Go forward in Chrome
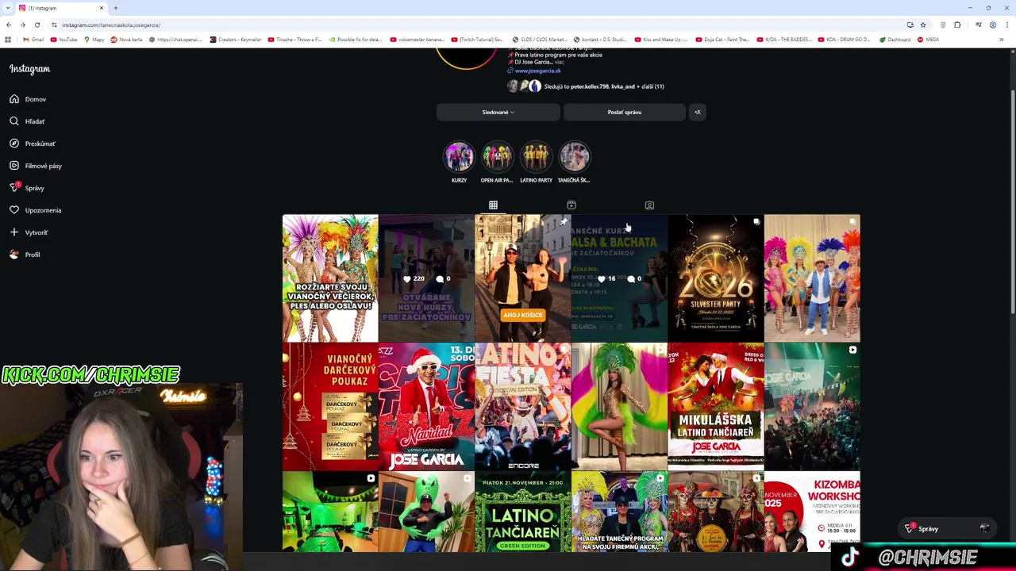 (23, 25)
